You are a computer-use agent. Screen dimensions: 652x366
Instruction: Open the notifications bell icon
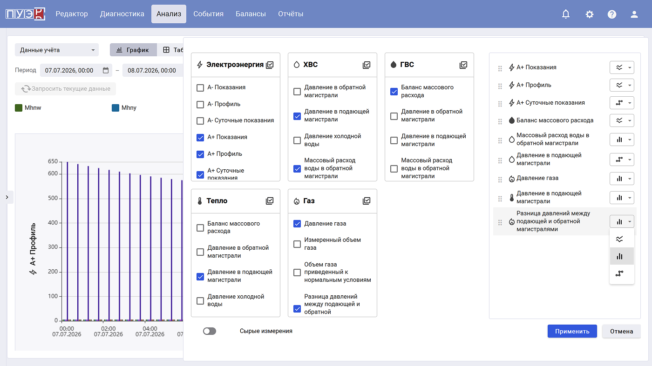pyautogui.click(x=566, y=14)
